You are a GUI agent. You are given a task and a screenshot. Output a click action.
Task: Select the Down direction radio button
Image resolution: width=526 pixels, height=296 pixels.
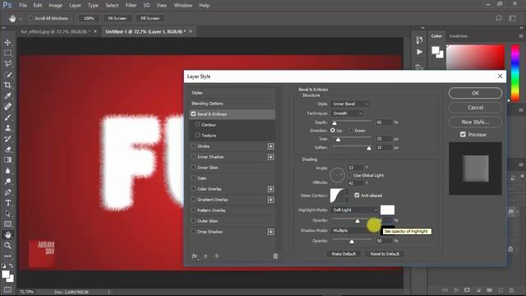pyautogui.click(x=351, y=130)
